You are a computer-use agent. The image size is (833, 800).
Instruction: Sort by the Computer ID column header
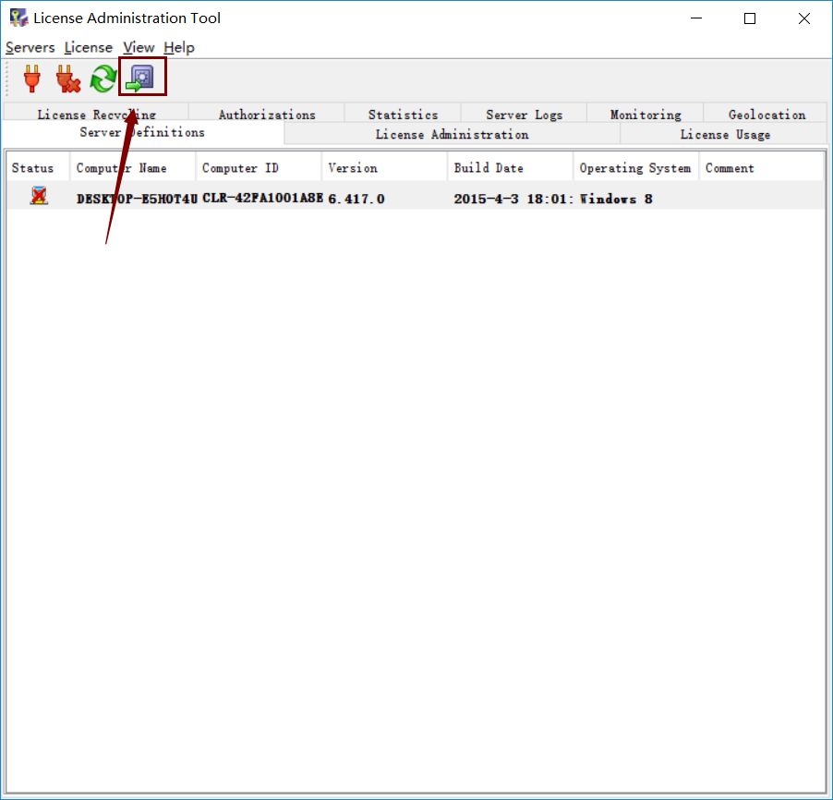coord(259,167)
